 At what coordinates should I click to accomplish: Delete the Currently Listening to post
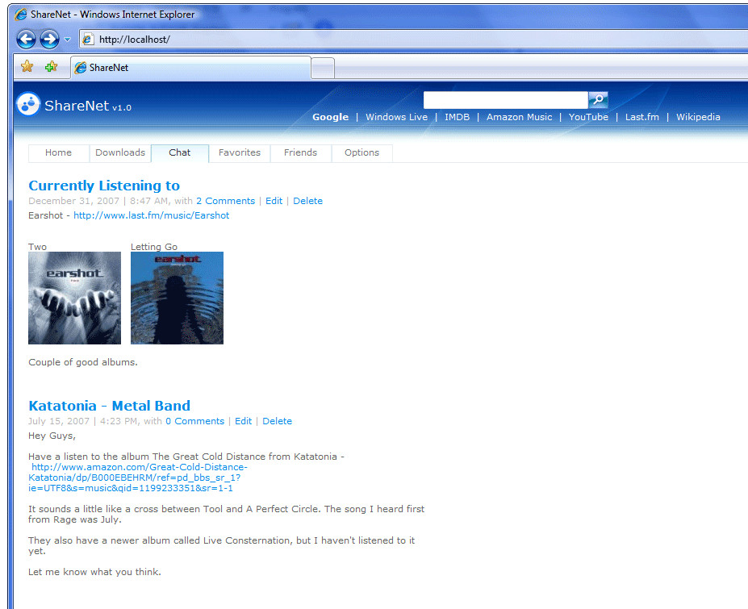(307, 201)
